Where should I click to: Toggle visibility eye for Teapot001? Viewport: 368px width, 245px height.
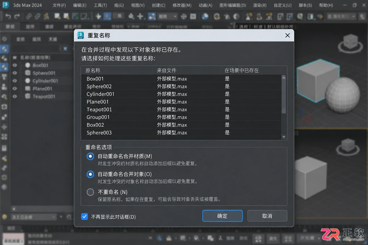click(15, 96)
